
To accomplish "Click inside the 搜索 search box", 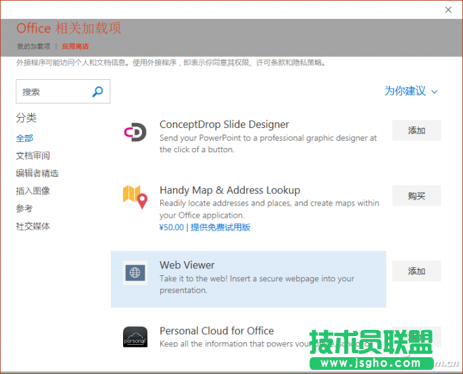I will click(54, 92).
